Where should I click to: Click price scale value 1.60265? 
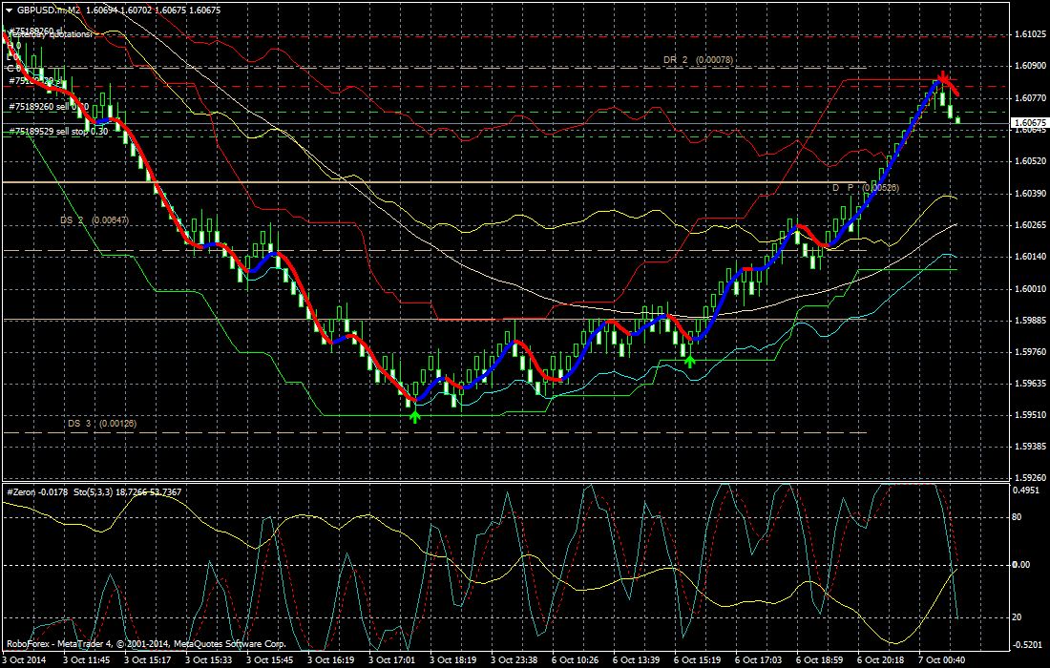coord(1031,225)
